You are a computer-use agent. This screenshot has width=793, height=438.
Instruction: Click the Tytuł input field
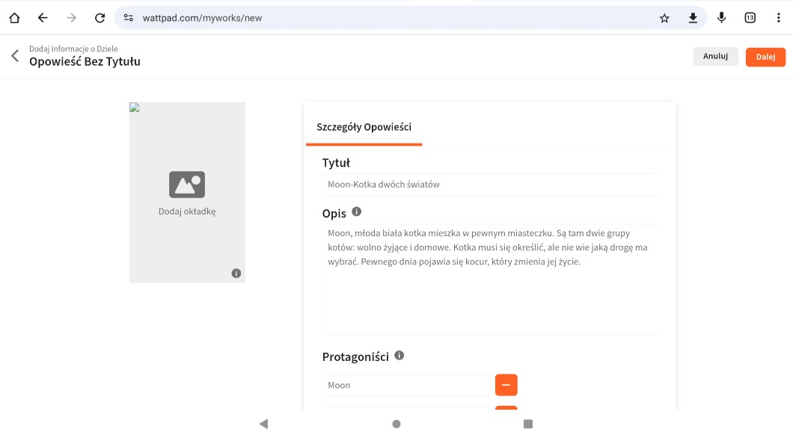click(490, 185)
